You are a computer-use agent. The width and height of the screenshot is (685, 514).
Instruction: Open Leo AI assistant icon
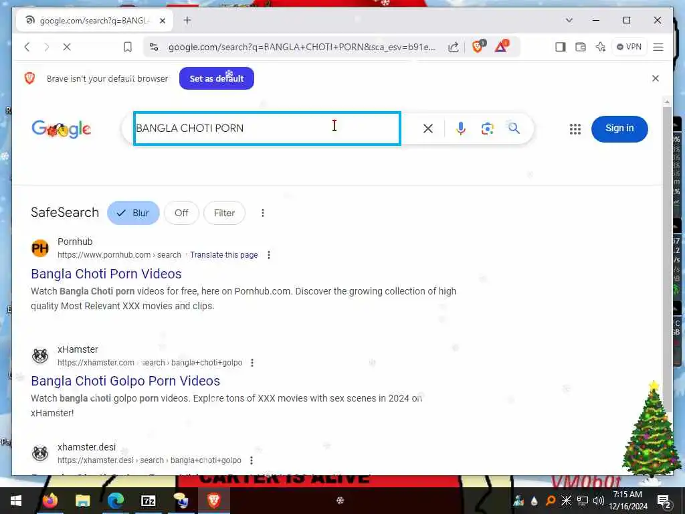(601, 47)
